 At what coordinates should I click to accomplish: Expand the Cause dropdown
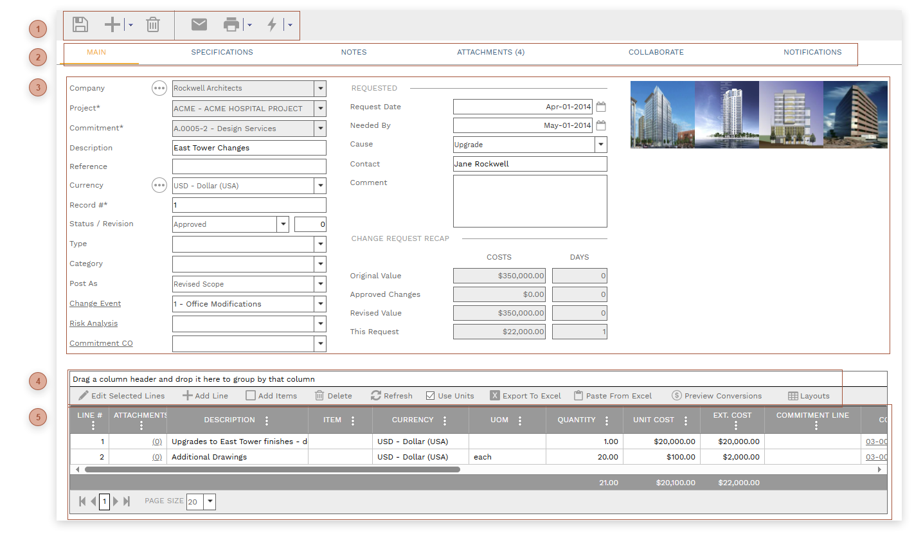600,145
